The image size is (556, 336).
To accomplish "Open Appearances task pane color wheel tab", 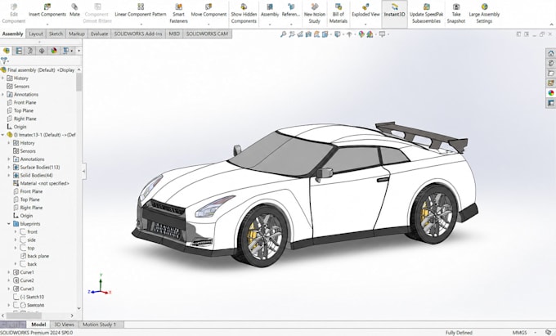I will tap(550, 93).
